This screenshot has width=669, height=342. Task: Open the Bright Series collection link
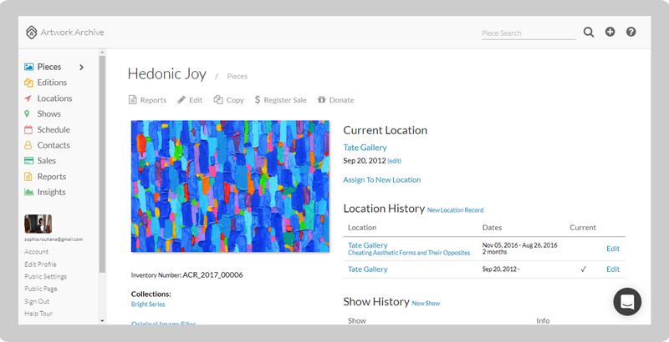pos(148,304)
